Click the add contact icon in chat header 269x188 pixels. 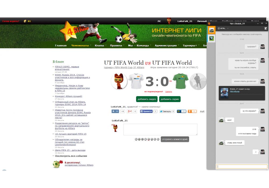tap(266, 28)
